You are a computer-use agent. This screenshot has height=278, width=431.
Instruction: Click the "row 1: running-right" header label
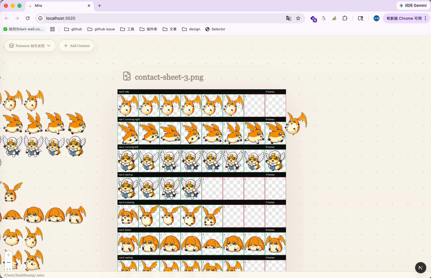(x=130, y=119)
